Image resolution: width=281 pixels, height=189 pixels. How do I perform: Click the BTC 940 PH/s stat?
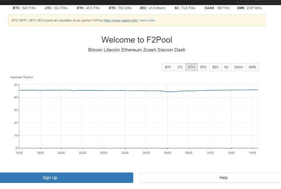point(24,8)
